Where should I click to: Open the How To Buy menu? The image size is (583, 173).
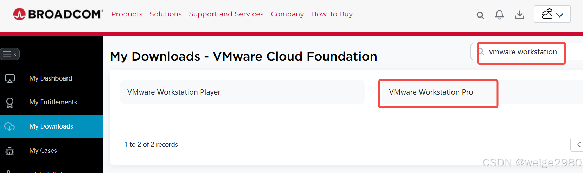point(332,14)
